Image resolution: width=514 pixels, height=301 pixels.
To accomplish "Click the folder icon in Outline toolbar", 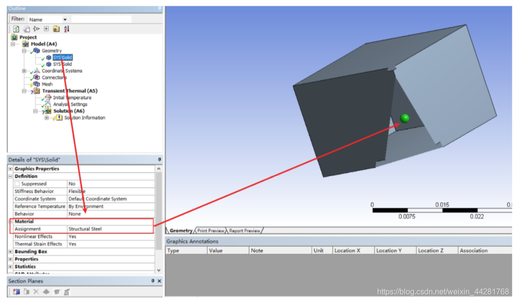I will click(x=56, y=29).
